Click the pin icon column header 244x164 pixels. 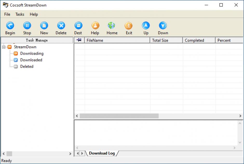(x=79, y=40)
